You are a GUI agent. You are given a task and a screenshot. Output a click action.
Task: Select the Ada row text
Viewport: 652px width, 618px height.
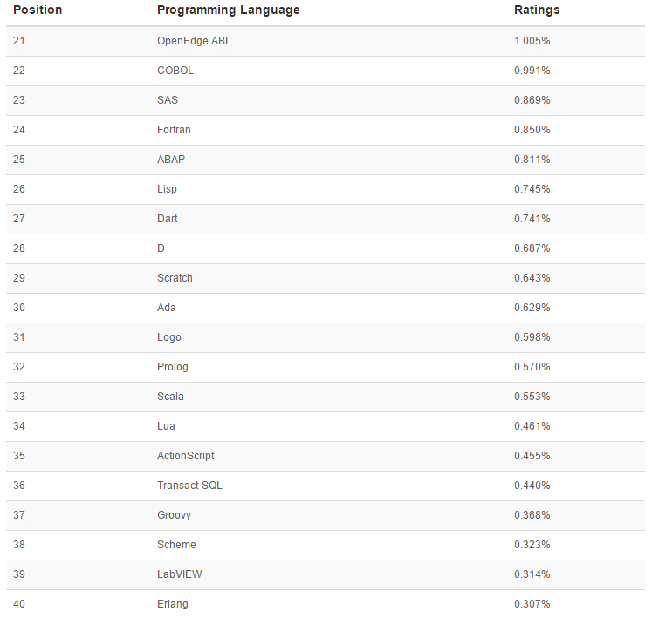pyautogui.click(x=167, y=308)
